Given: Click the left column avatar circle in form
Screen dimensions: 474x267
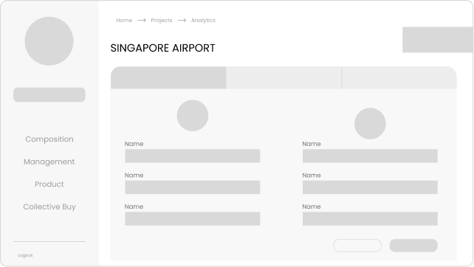Looking at the screenshot, I should pos(193,115).
